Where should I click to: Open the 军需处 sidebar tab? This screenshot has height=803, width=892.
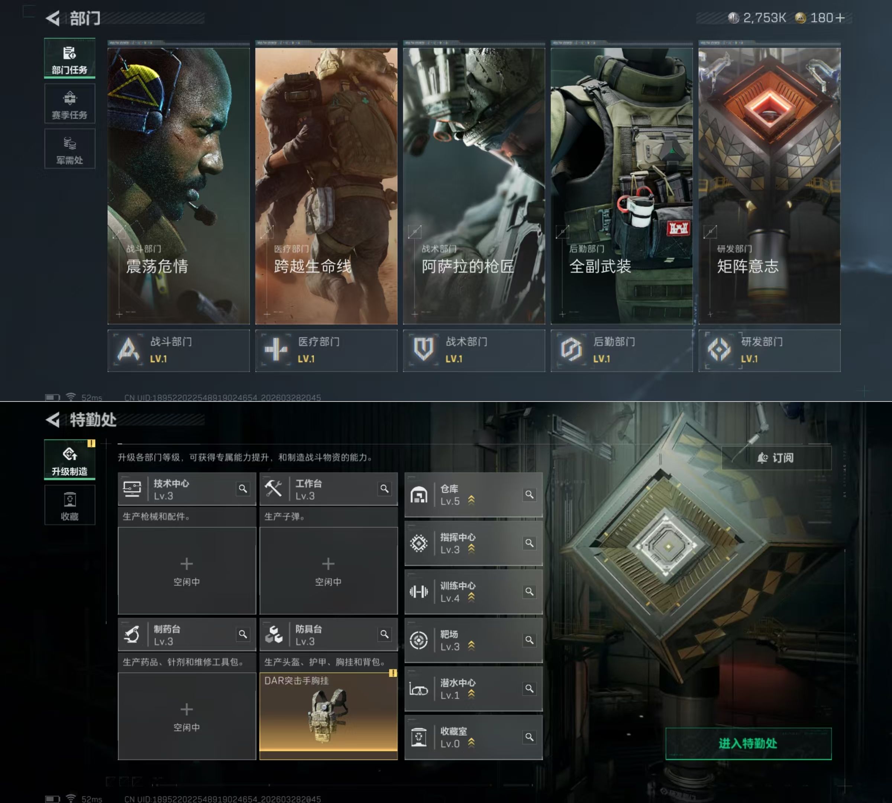pyautogui.click(x=70, y=149)
